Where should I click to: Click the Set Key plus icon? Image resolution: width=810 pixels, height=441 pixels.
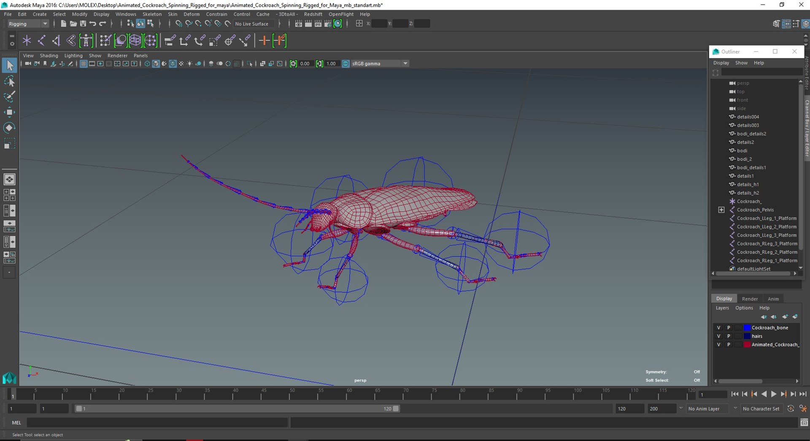pyautogui.click(x=264, y=40)
